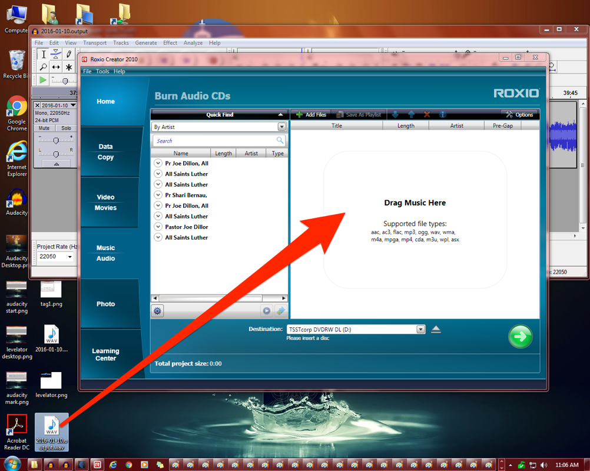The image size is (590, 471).
Task: Remove track with the red X icon
Action: [427, 114]
